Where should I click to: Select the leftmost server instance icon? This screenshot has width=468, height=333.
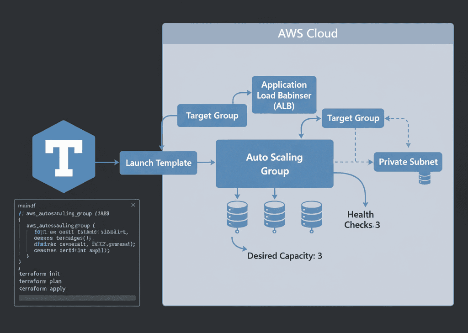(237, 214)
